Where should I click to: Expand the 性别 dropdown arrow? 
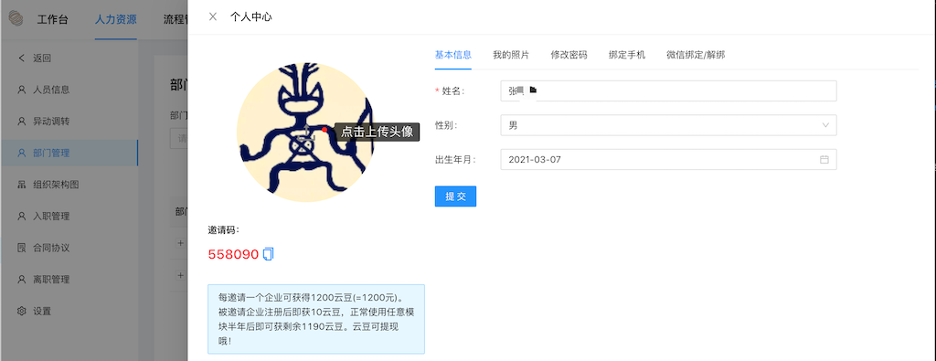pyautogui.click(x=825, y=125)
